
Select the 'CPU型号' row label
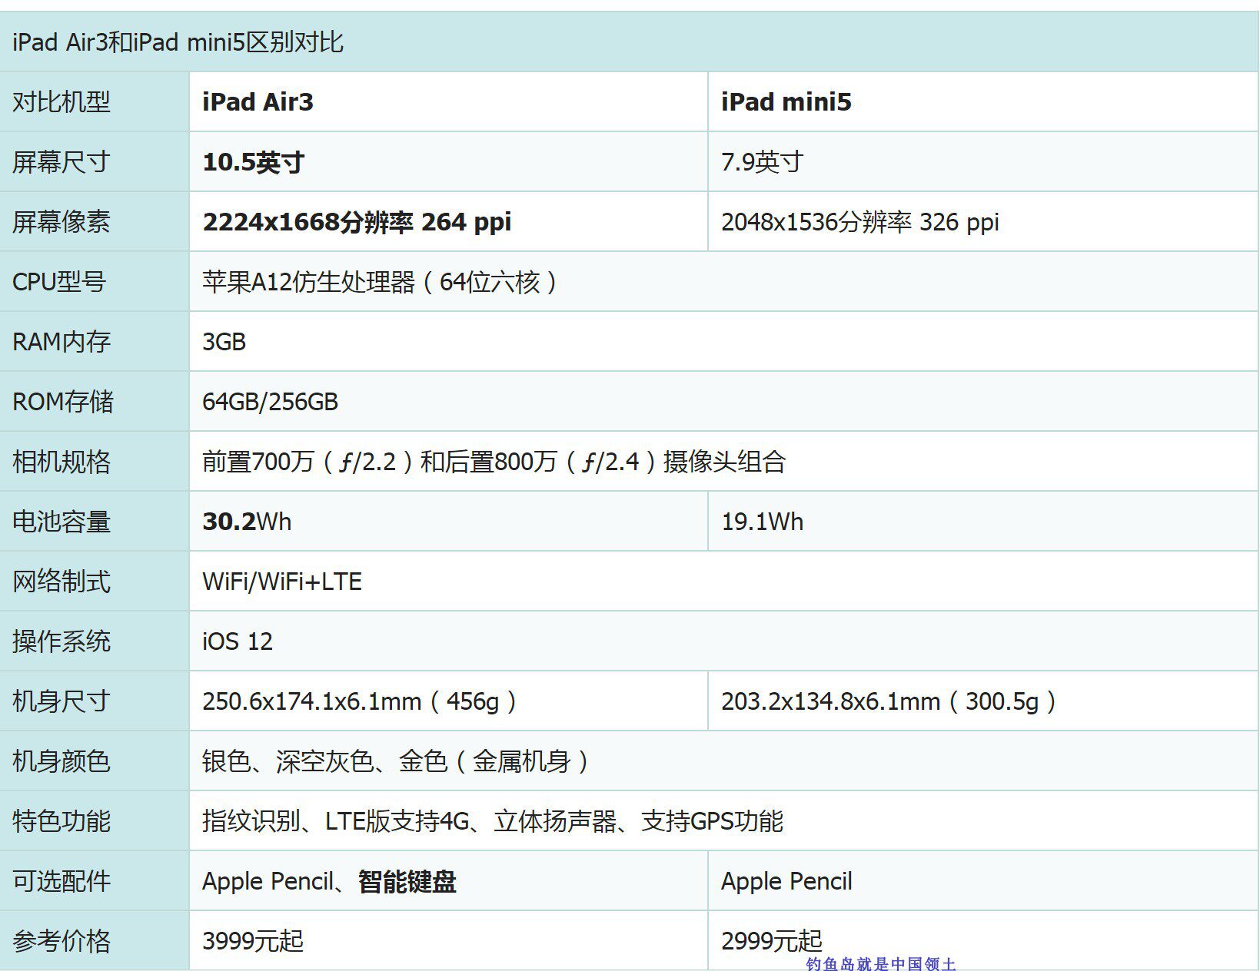click(x=58, y=281)
